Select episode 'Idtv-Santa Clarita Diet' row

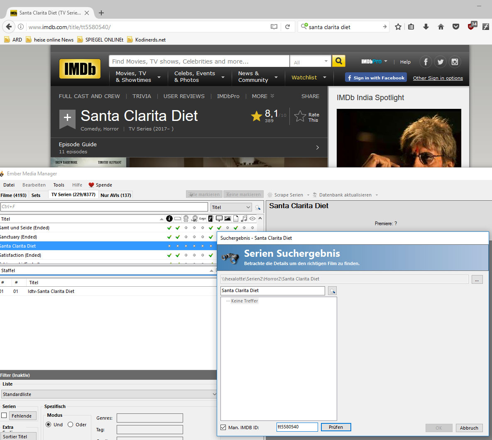[x=108, y=291]
